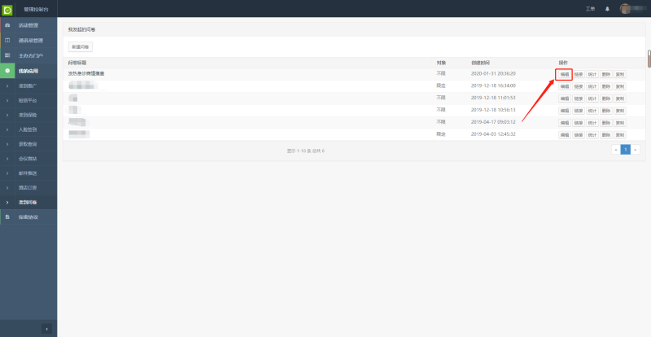Expand the 短信平台 sidebar item

[28, 100]
